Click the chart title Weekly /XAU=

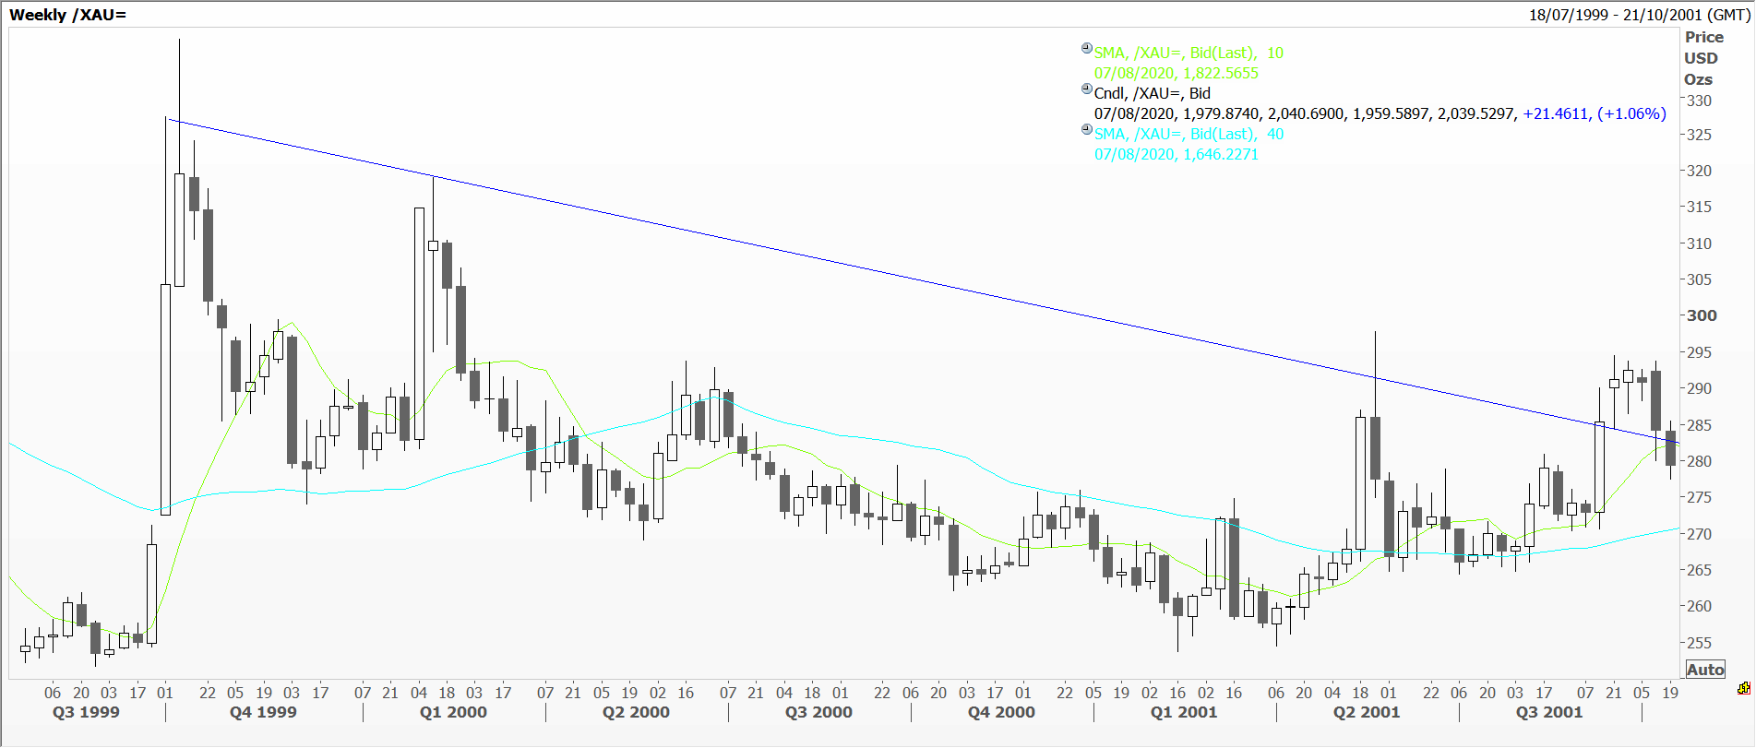(x=67, y=15)
